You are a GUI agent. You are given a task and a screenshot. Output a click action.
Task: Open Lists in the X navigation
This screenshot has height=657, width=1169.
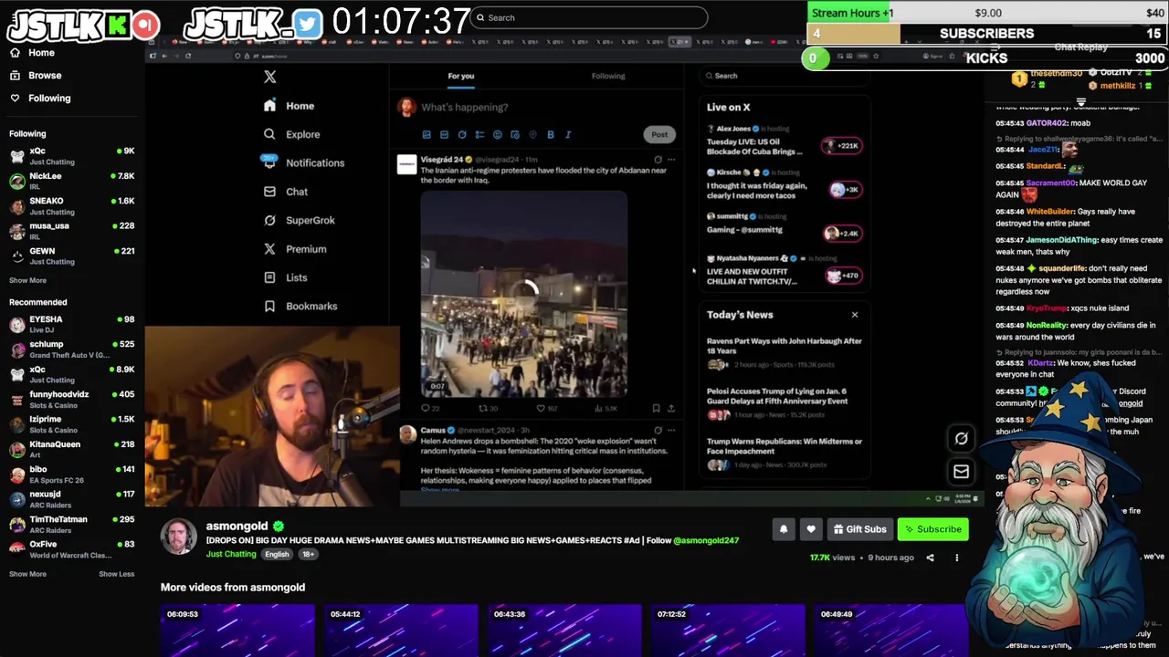click(x=286, y=277)
